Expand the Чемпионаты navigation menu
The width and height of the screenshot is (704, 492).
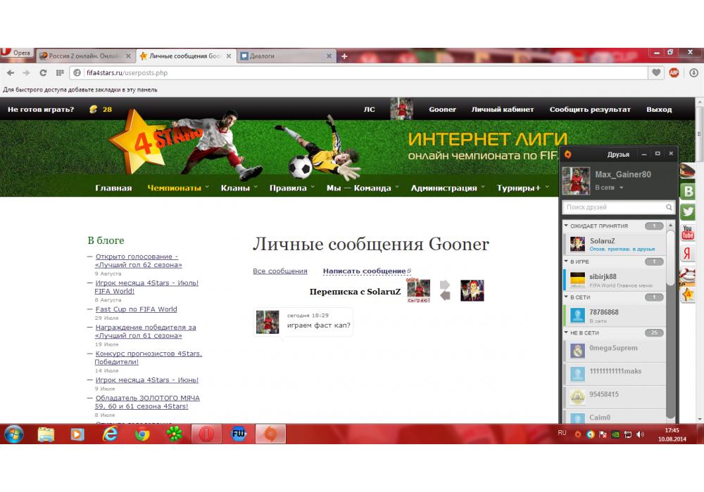point(174,188)
